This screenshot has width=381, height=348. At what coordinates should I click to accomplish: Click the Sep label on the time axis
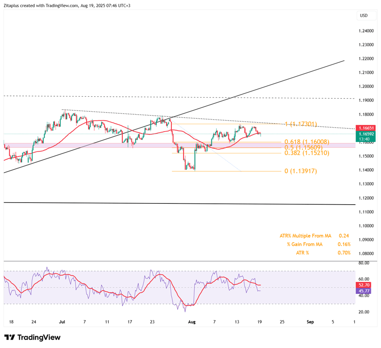click(310, 322)
